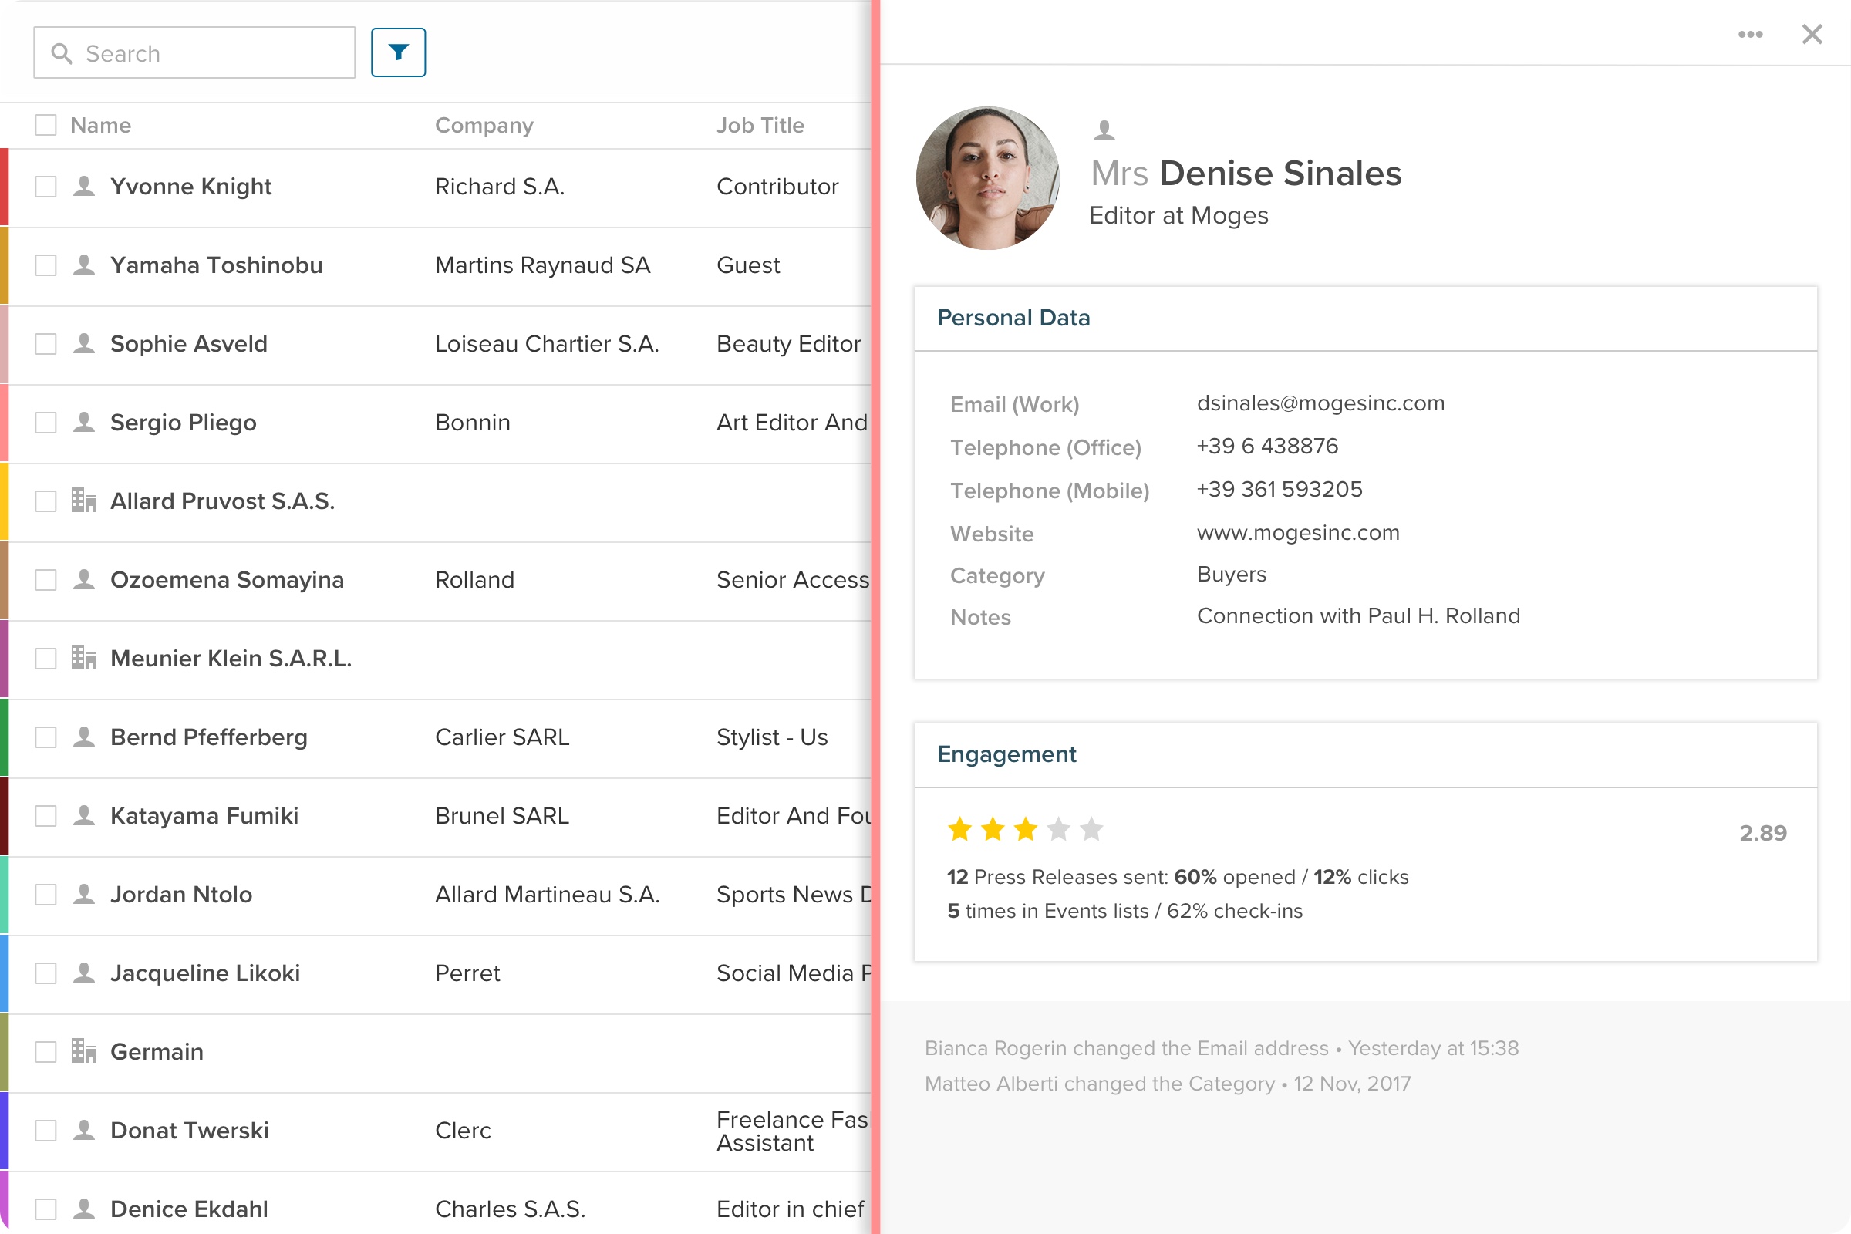The height and width of the screenshot is (1234, 1851).
Task: Sort by the Name column header
Action: coord(101,125)
